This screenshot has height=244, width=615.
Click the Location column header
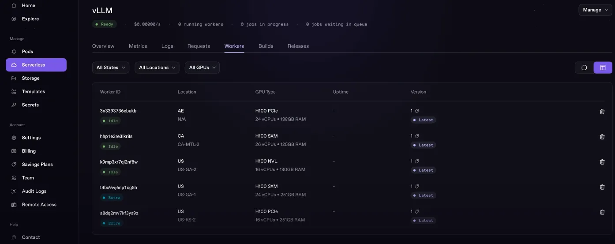coord(187,92)
